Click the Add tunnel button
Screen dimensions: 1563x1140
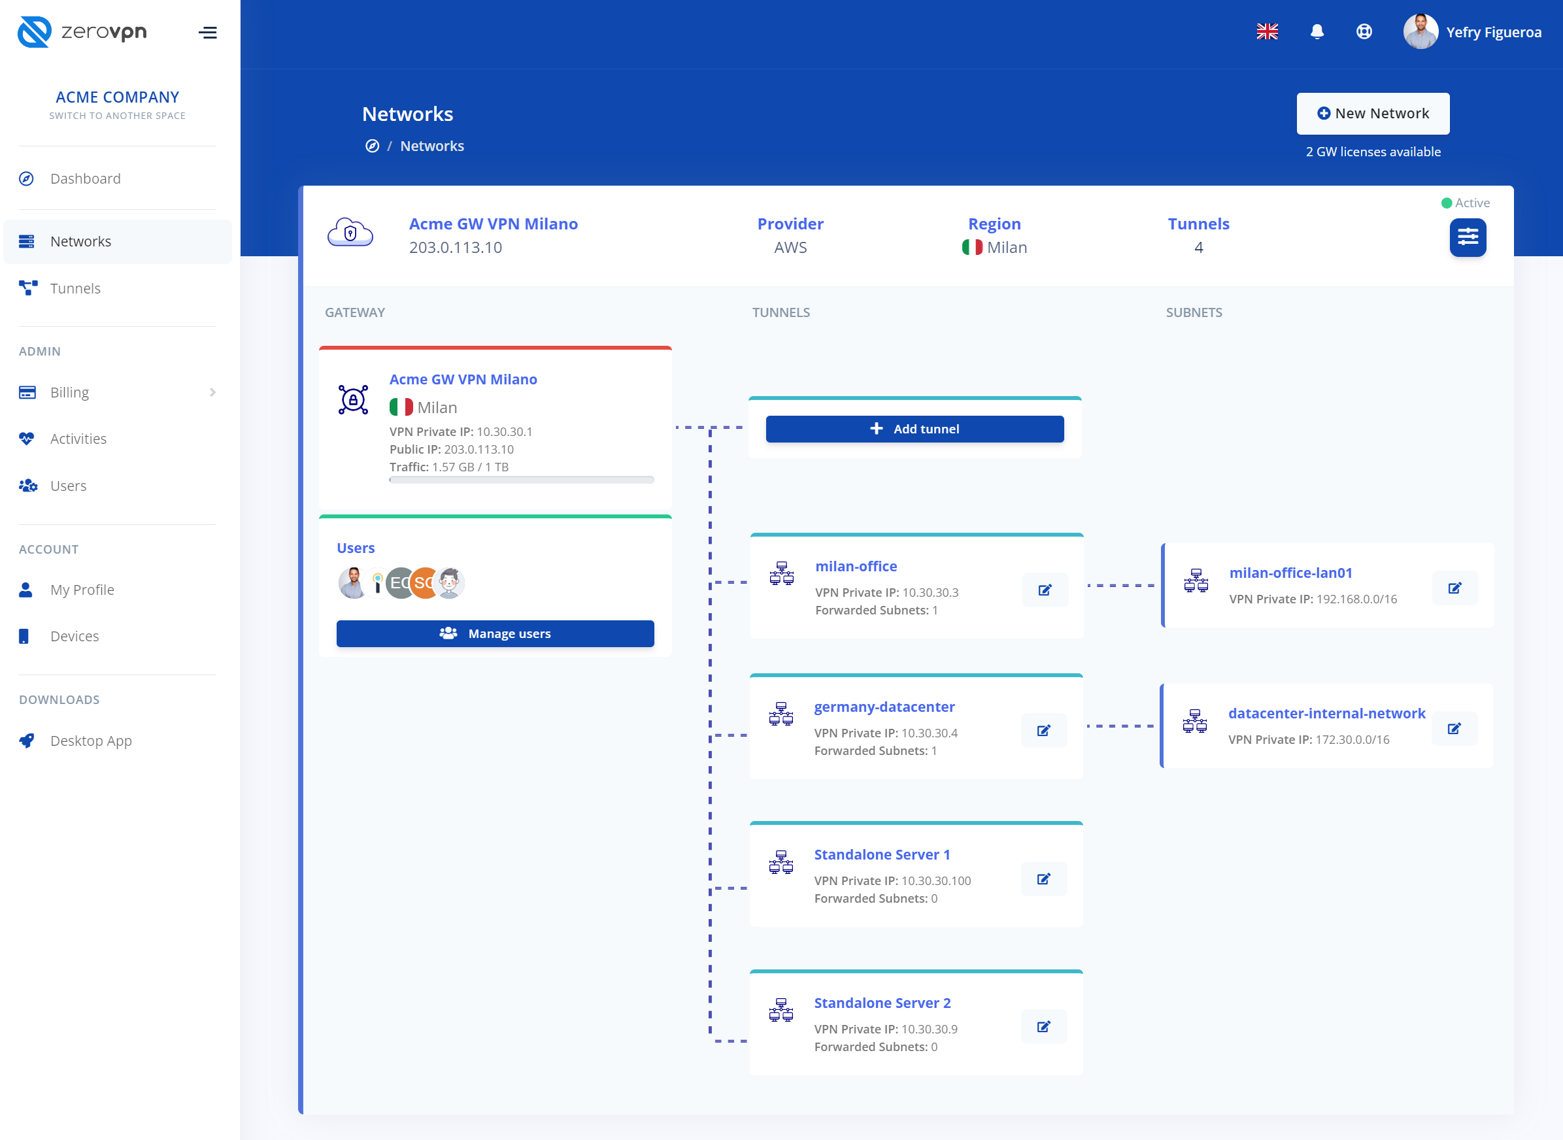(x=915, y=429)
